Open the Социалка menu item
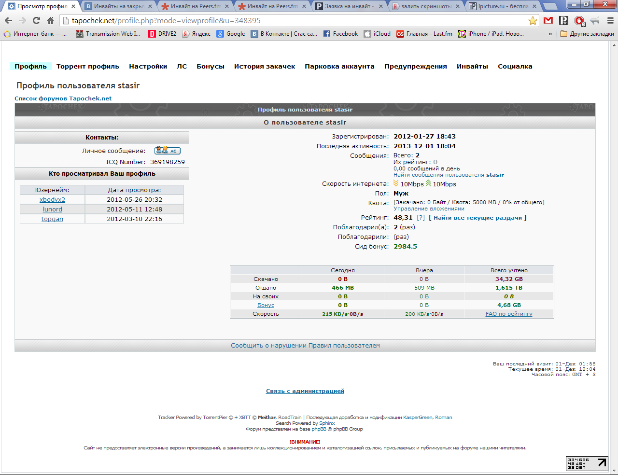This screenshot has width=618, height=475. 515,67
